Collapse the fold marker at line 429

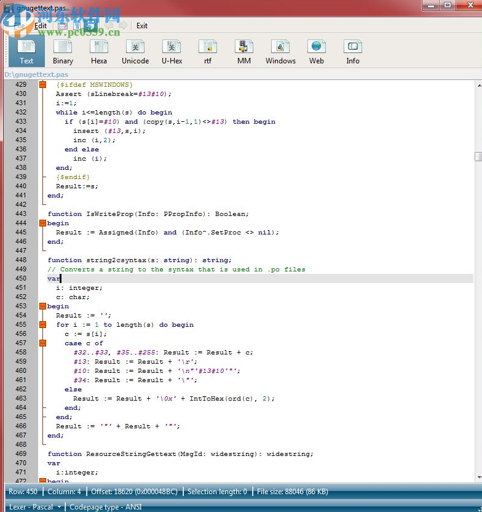[42, 85]
